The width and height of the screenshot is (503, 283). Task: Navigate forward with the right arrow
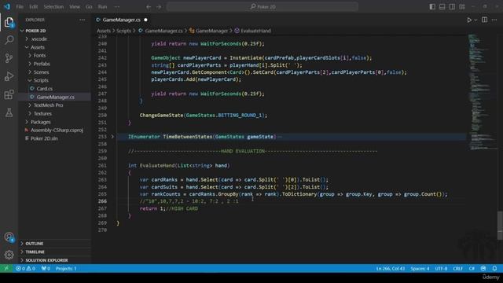[x=159, y=7]
